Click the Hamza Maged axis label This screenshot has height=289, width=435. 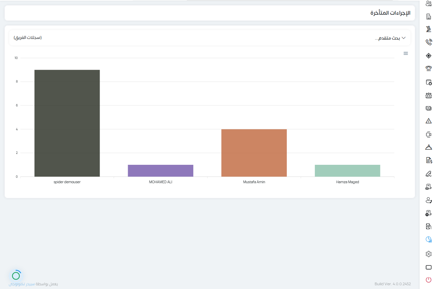click(347, 182)
